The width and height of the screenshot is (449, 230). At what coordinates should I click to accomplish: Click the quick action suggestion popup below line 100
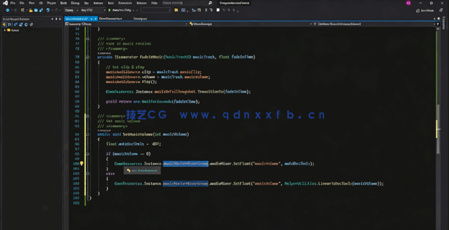(142, 171)
